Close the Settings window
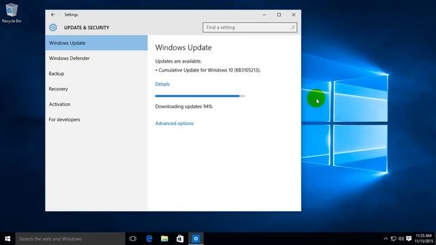Image resolution: width=436 pixels, height=245 pixels. point(294,15)
